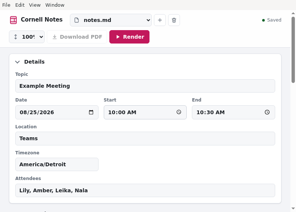This screenshot has width=296, height=212.
Task: Click the Saved status text
Action: pos(274,20)
